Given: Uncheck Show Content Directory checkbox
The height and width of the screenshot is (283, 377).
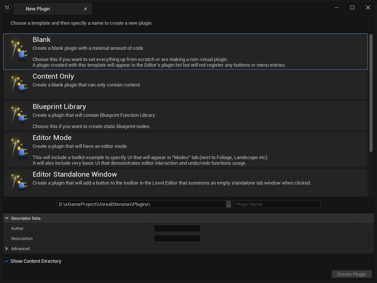Looking at the screenshot, I should [x=6, y=261].
